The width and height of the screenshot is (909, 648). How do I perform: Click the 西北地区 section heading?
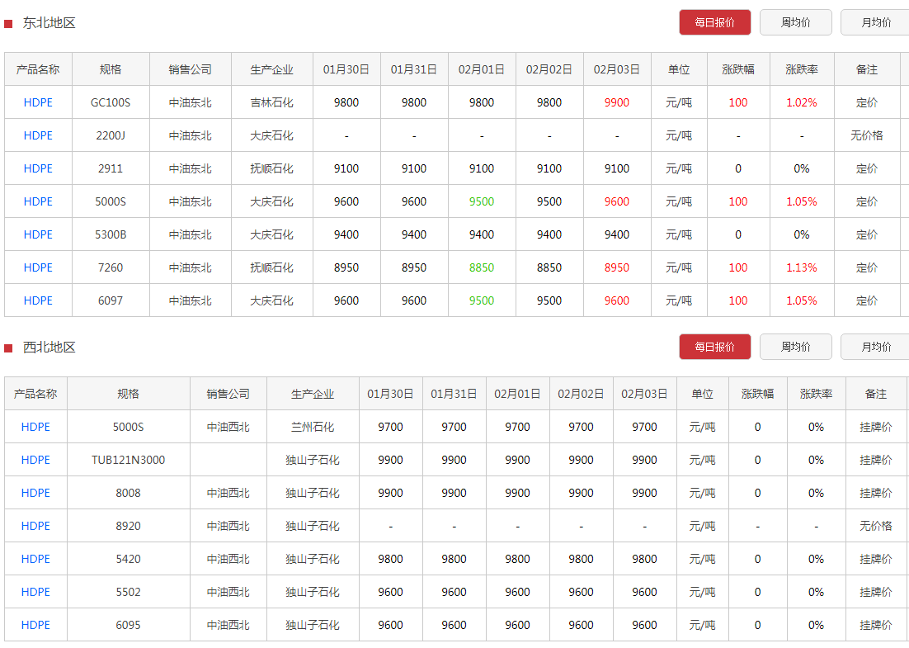point(49,348)
